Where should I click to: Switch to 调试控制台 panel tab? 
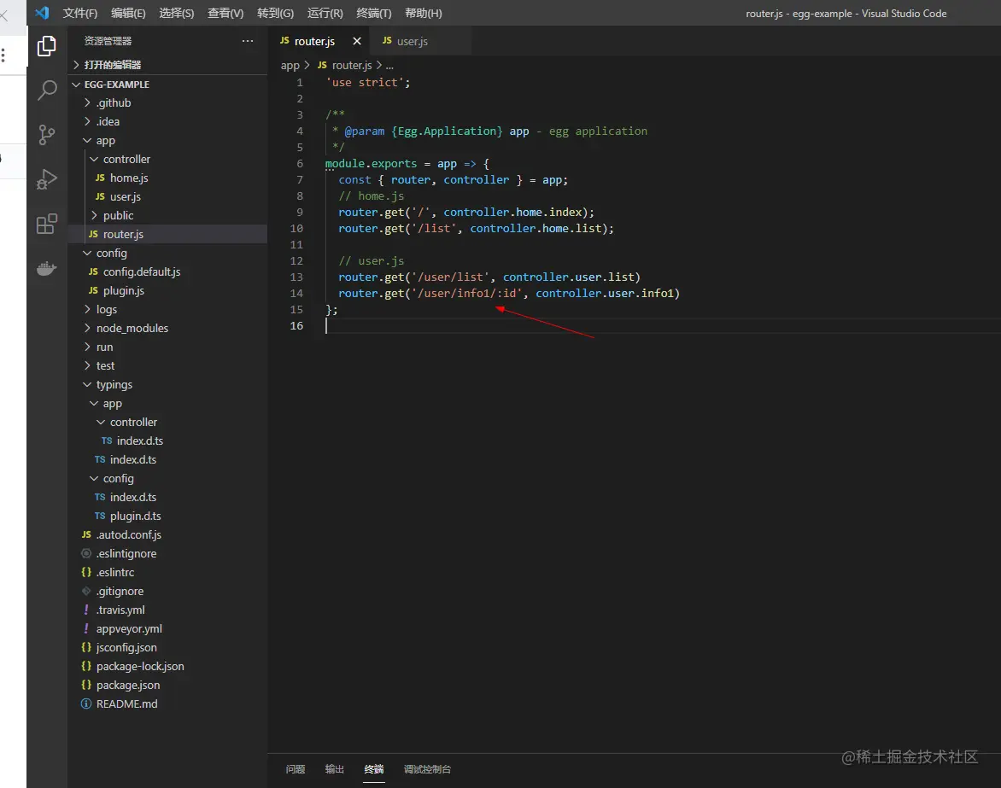point(427,769)
